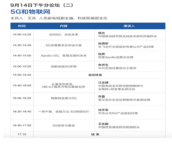Select the speaker name 杨光

click(x=101, y=33)
